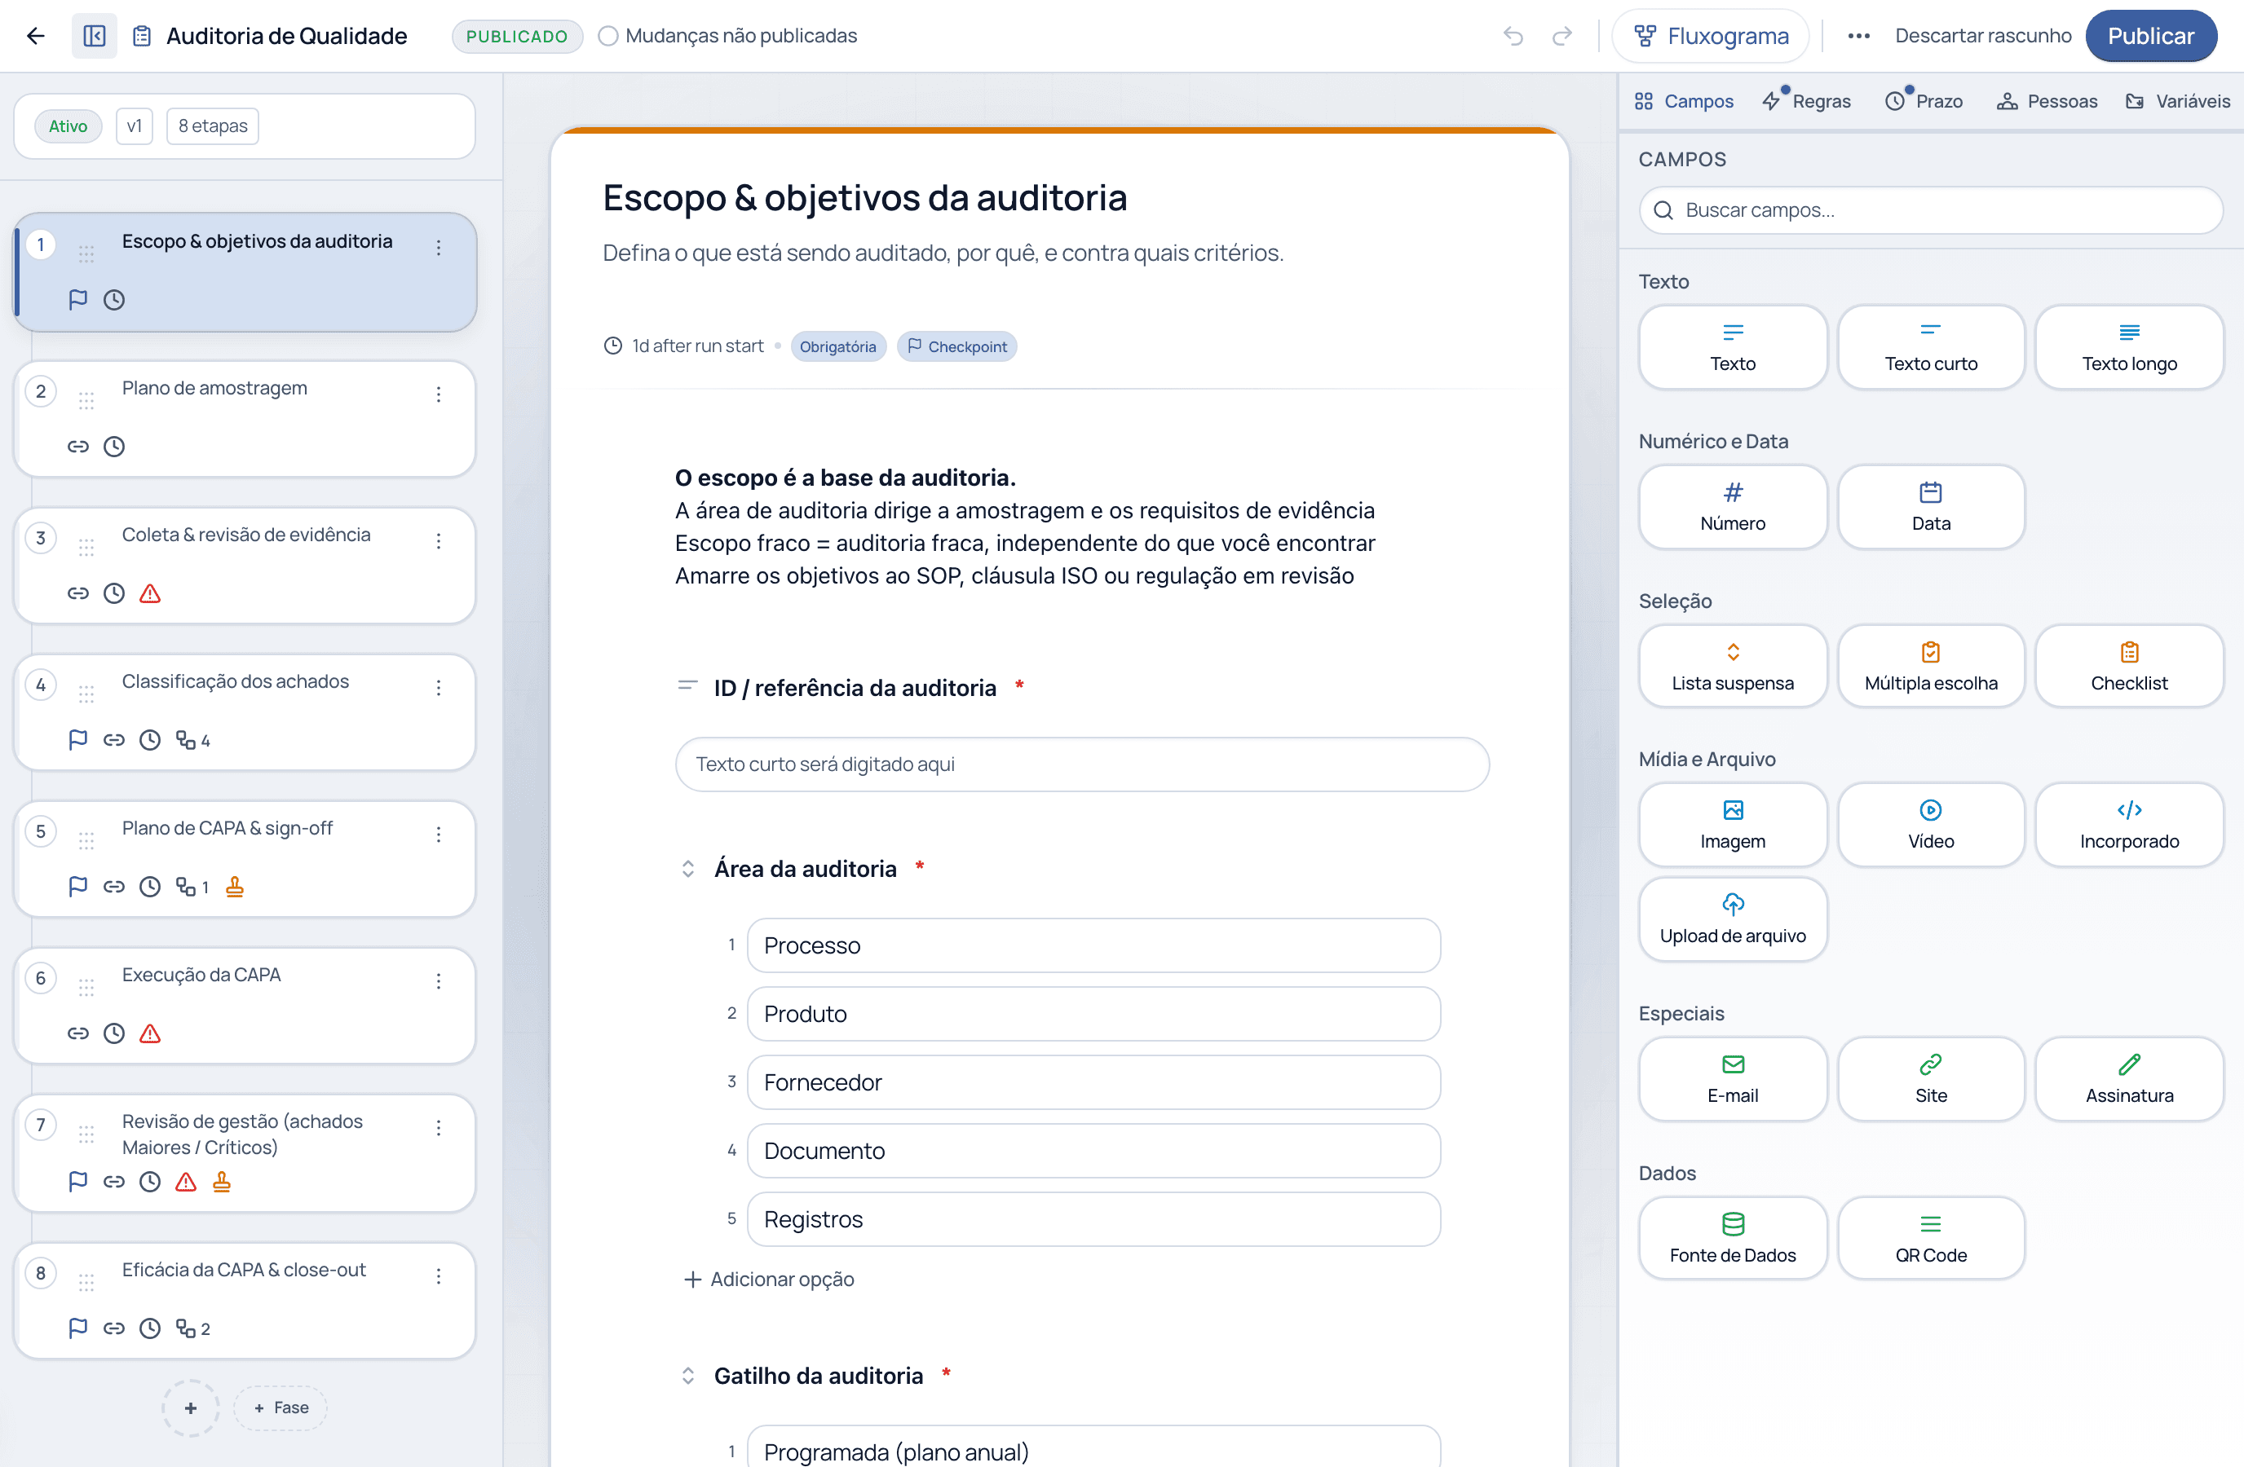This screenshot has height=1467, width=2244.
Task: Select step 4 Classificação dos achados
Action: (x=244, y=712)
